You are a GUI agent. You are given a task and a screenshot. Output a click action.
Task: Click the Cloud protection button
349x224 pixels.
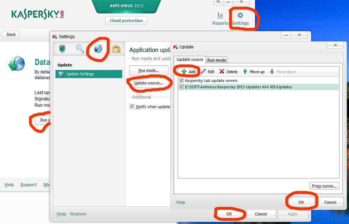coord(126,20)
